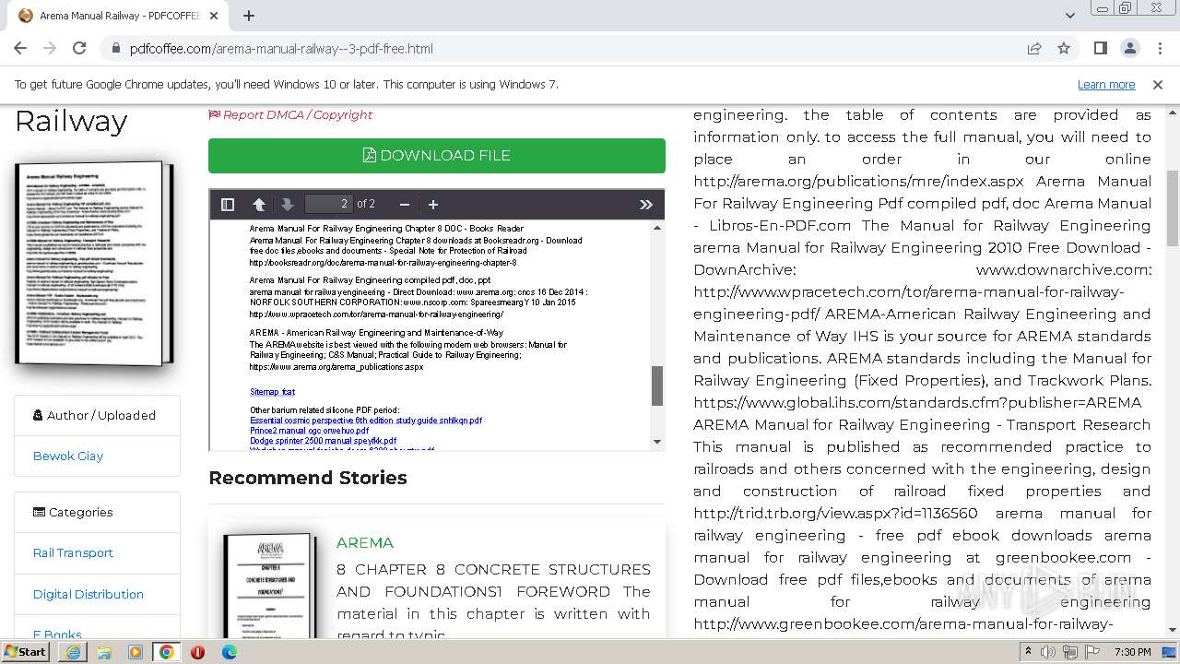View site information lock icon
1180x664 pixels.
click(115, 49)
